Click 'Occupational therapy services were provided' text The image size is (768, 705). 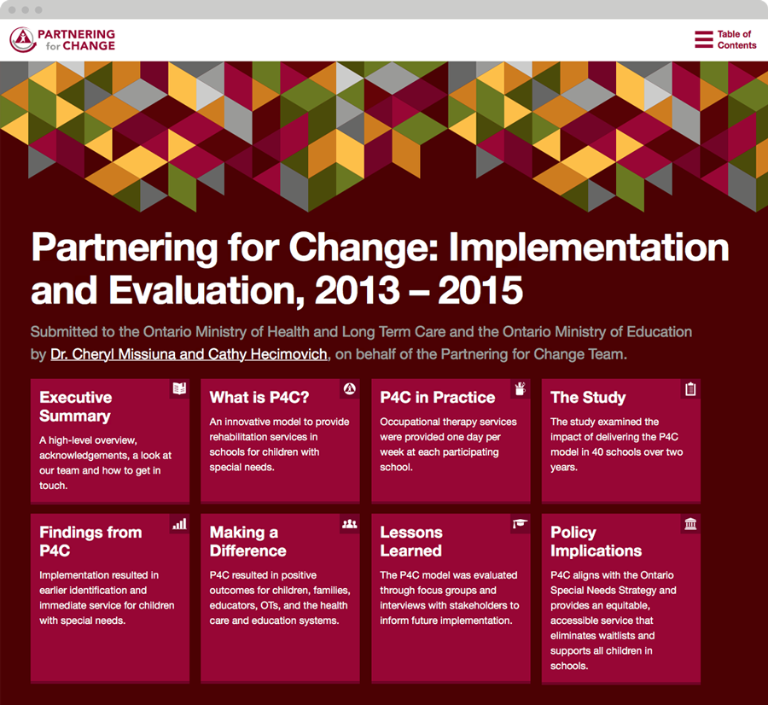448,445
